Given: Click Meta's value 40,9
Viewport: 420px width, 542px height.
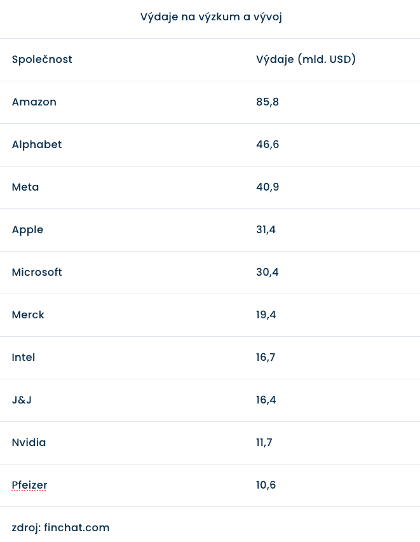Looking at the screenshot, I should tap(268, 187).
